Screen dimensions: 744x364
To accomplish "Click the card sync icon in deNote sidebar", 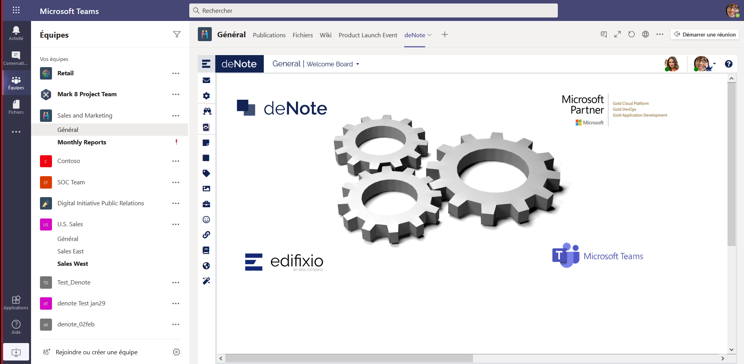I will tap(206, 127).
